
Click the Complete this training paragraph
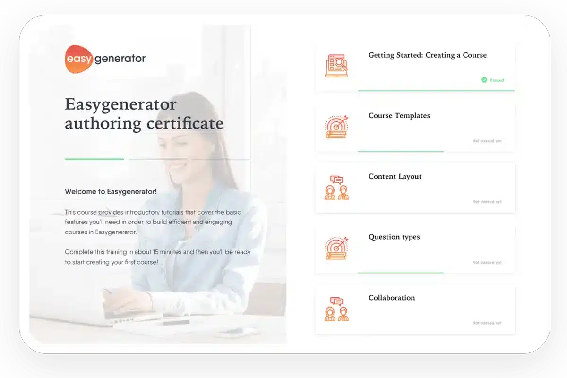coord(158,257)
